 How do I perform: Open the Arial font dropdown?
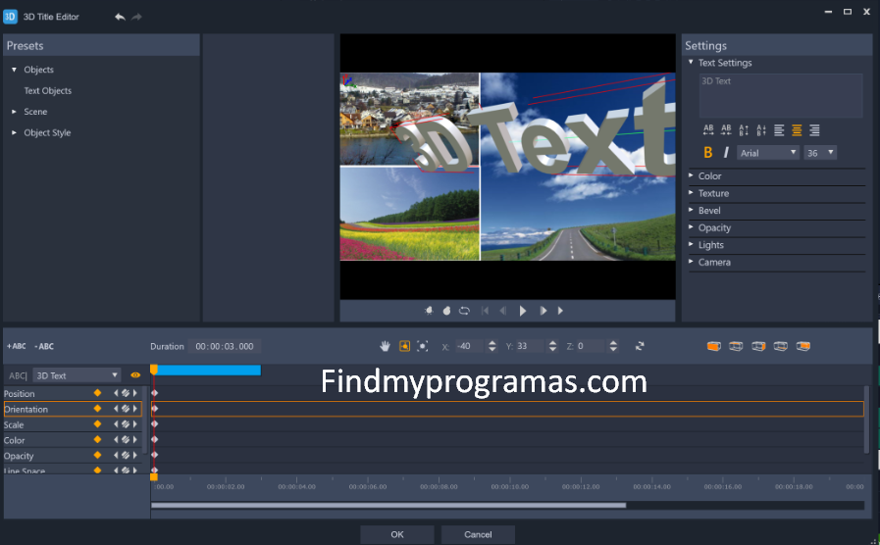(768, 153)
